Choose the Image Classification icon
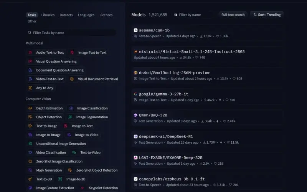The width and height of the screenshot is (307, 192). pos(71,108)
